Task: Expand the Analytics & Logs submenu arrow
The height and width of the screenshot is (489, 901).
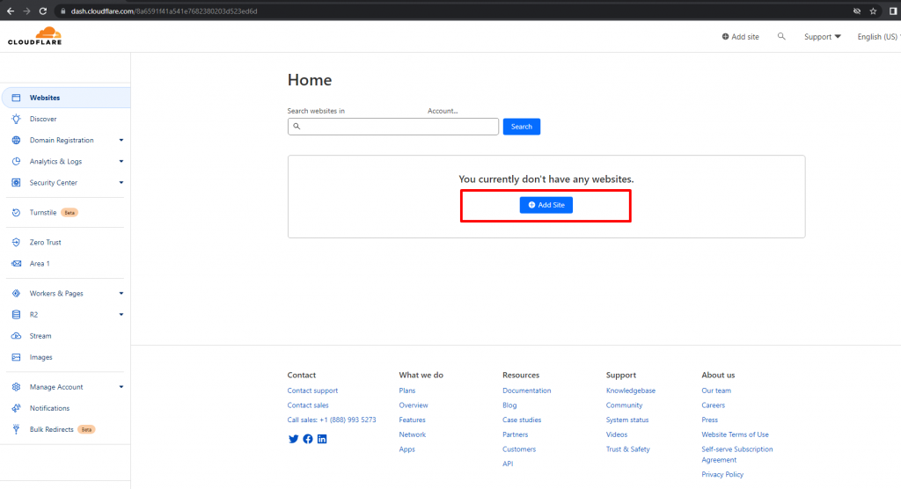Action: (x=121, y=162)
